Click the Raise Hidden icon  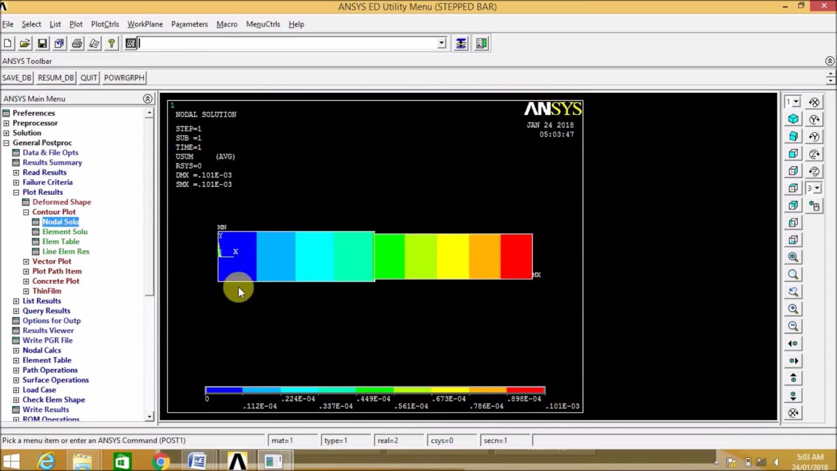click(461, 43)
